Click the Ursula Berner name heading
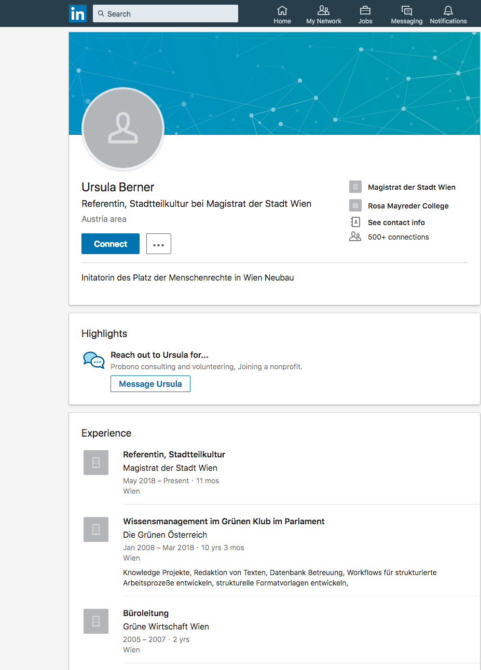The width and height of the screenshot is (481, 670). tap(118, 187)
